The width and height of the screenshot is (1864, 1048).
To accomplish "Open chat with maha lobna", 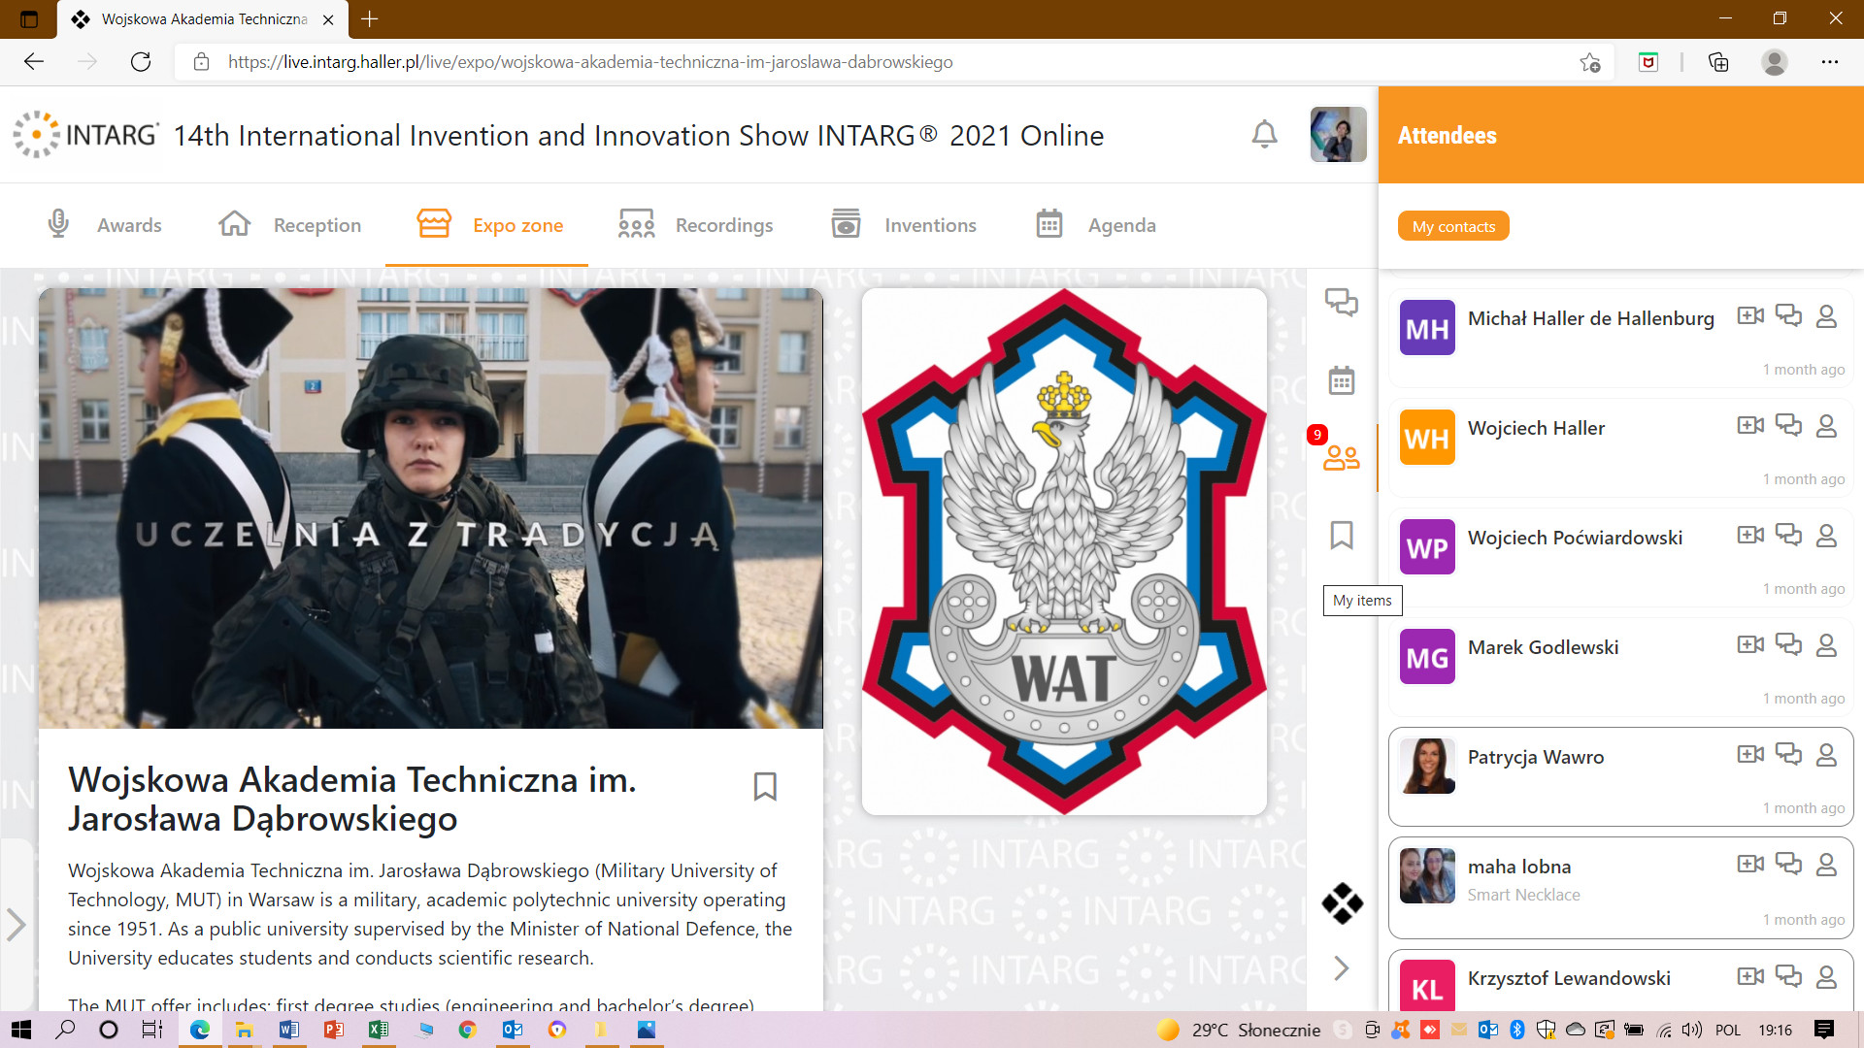I will pyautogui.click(x=1788, y=864).
